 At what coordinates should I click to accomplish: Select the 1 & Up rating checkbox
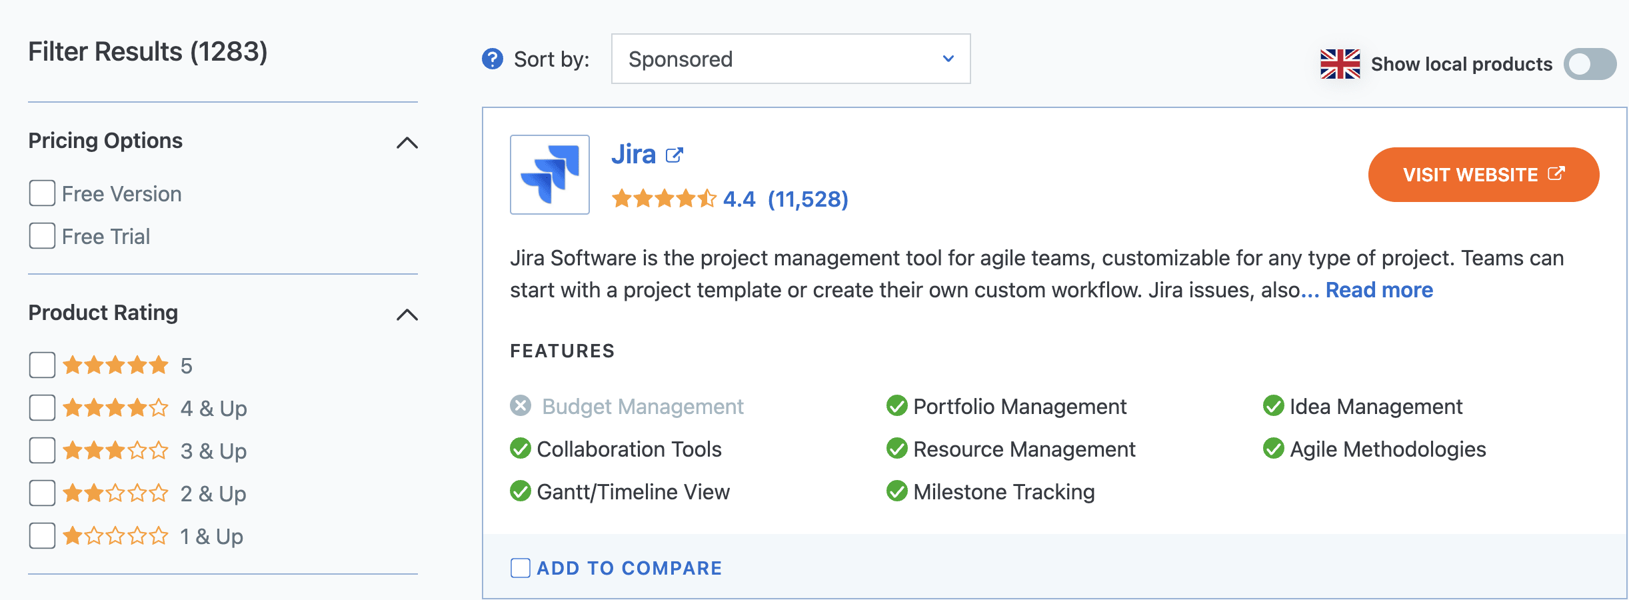coord(42,536)
